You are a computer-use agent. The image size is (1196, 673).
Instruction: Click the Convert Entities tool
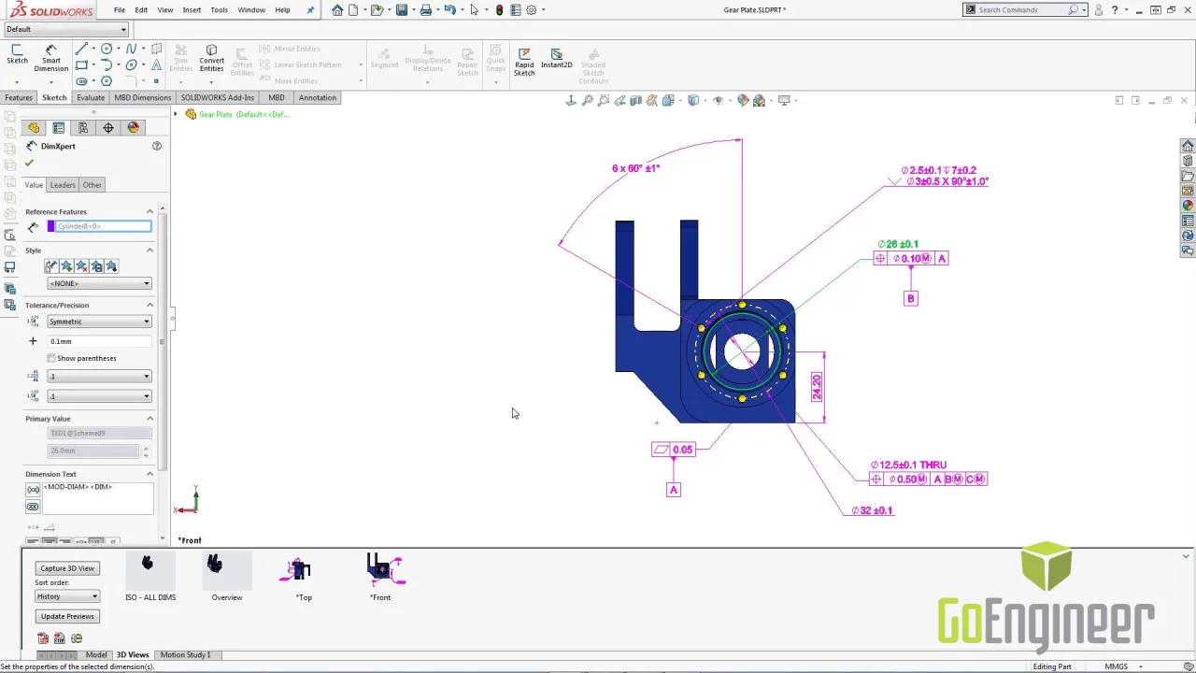click(x=211, y=57)
